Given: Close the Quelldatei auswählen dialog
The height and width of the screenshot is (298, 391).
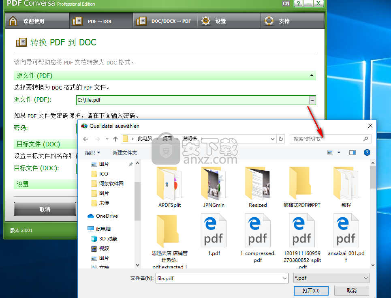Looking at the screenshot, I should (370, 126).
